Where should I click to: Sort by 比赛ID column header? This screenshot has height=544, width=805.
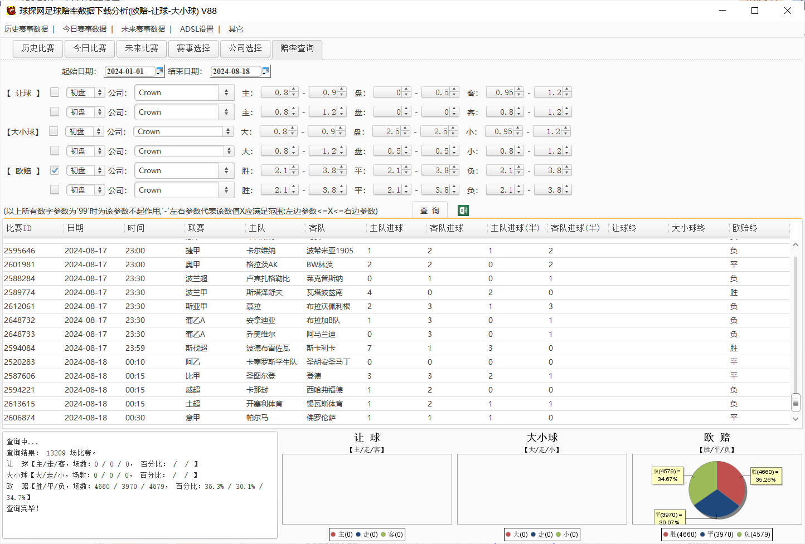point(33,228)
